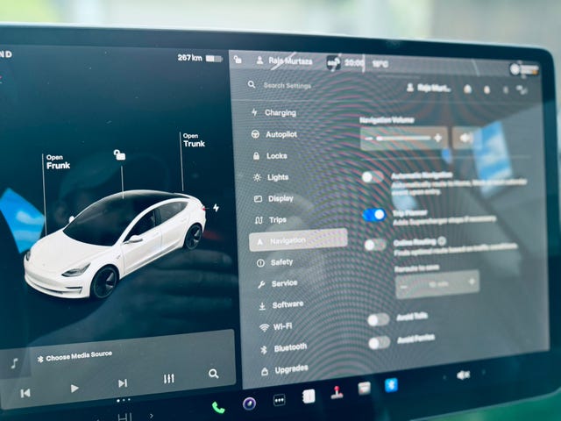
Task: Open the Phone app in the dock
Action: [218, 407]
